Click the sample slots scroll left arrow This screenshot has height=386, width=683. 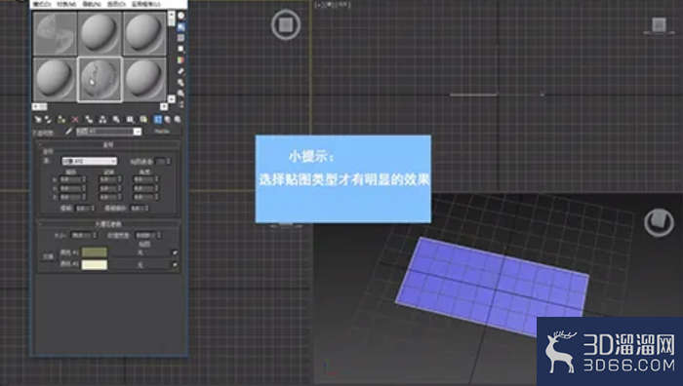point(35,106)
